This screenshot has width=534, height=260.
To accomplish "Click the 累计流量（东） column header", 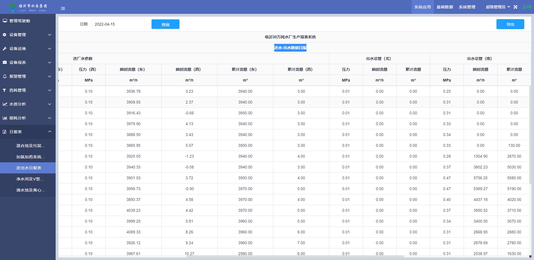I will 245,69.
